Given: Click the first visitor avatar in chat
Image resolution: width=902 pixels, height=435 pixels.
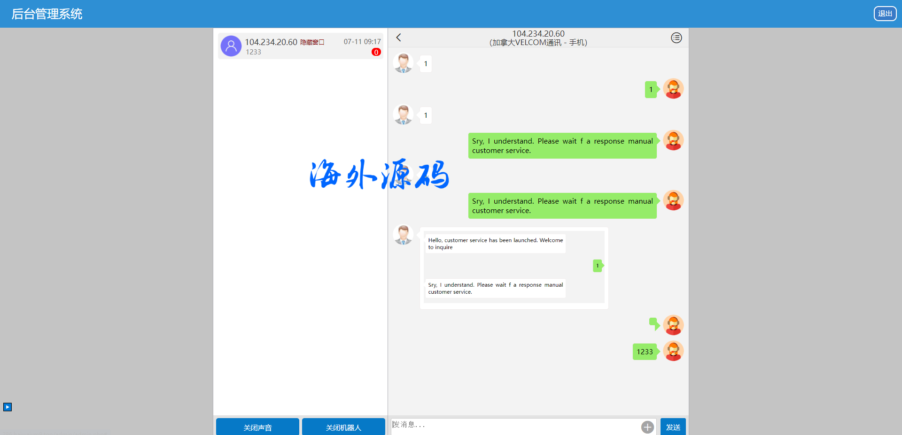Looking at the screenshot, I should click(403, 63).
